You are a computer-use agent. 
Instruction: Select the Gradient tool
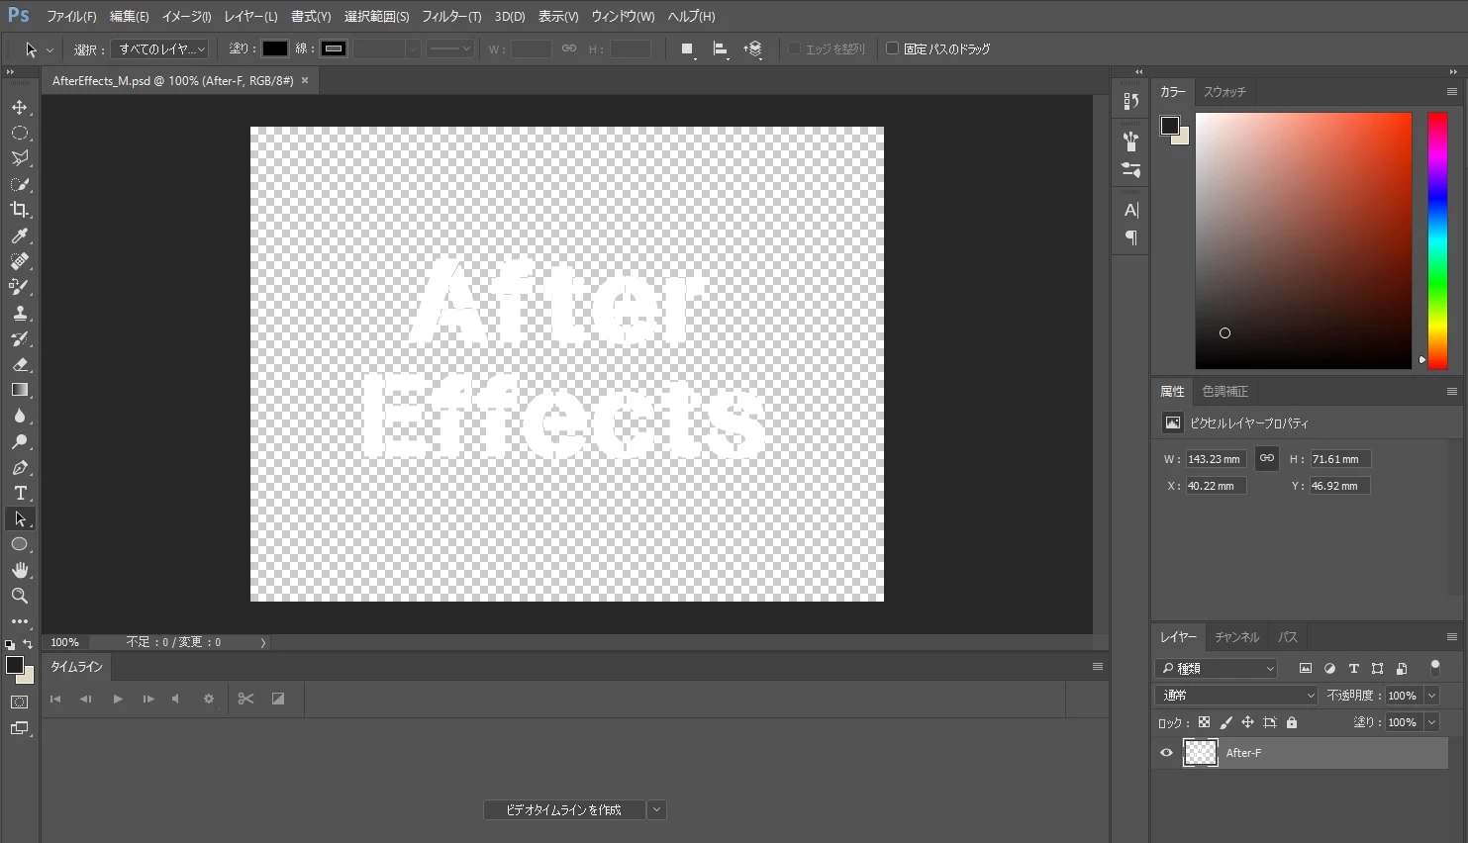point(20,390)
